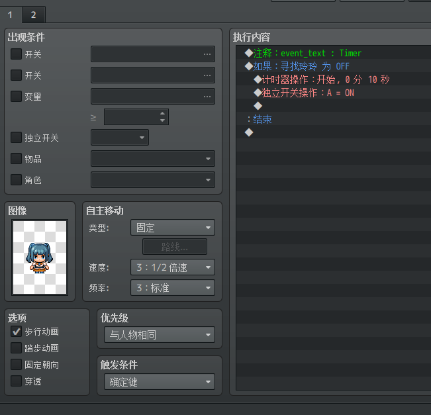431x415 pixels.
Task: Check the 穿透 option
Action: point(16,381)
